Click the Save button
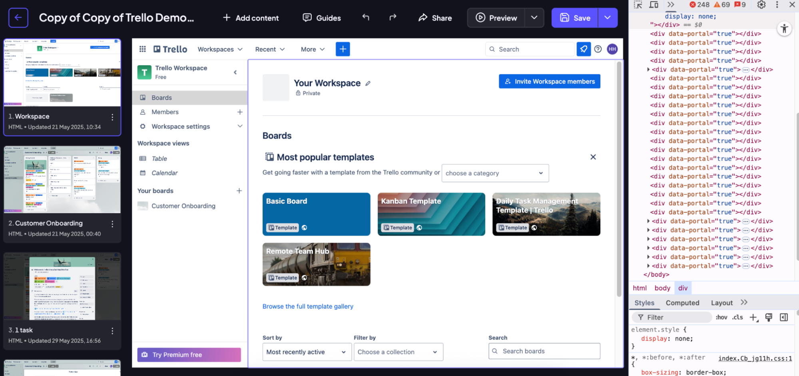 coord(575,18)
